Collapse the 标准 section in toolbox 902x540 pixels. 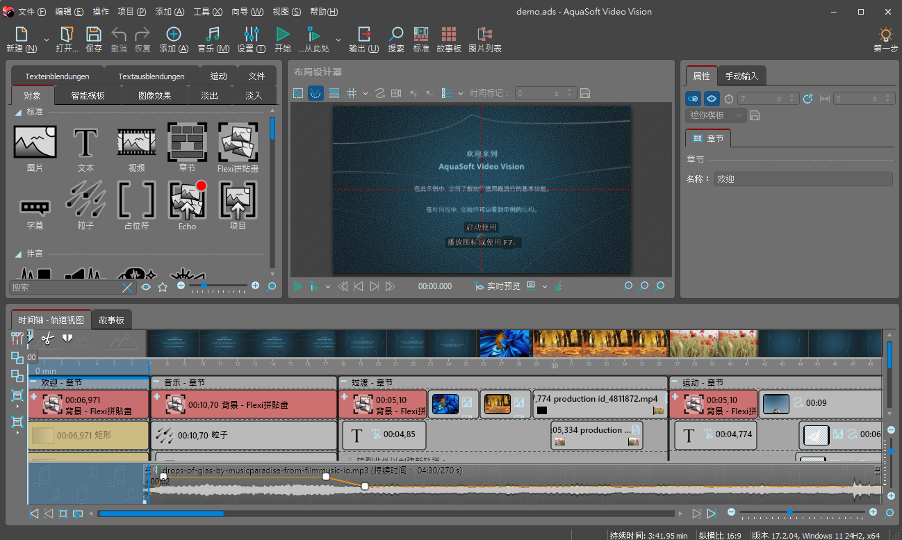coord(19,112)
